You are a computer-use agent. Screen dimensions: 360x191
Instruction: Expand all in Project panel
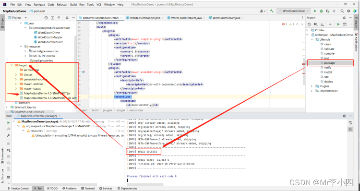tap(53, 18)
